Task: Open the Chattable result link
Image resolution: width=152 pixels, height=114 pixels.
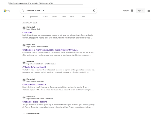Action: point(27,32)
